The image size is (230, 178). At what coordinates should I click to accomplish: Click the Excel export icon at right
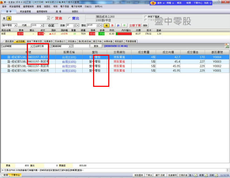[226, 46]
